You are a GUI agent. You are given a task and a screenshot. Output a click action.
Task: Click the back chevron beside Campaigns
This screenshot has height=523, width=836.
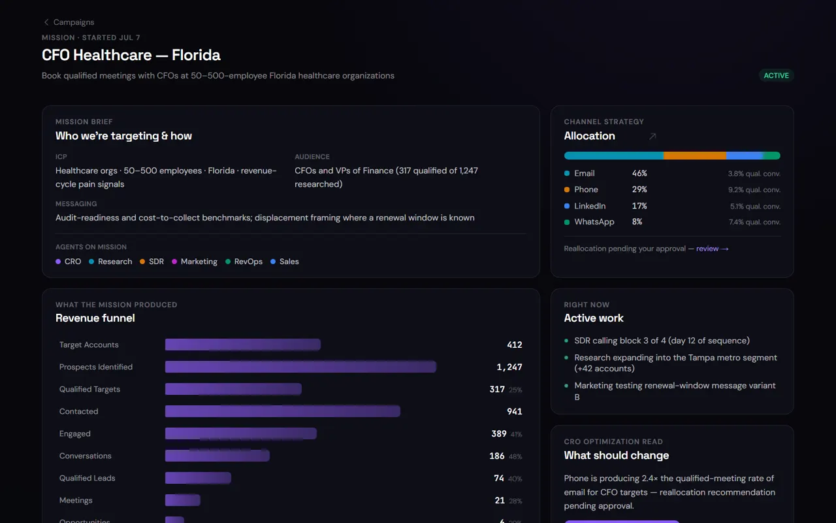(46, 22)
